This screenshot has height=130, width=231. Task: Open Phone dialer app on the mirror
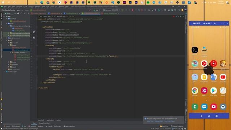tap(195, 107)
